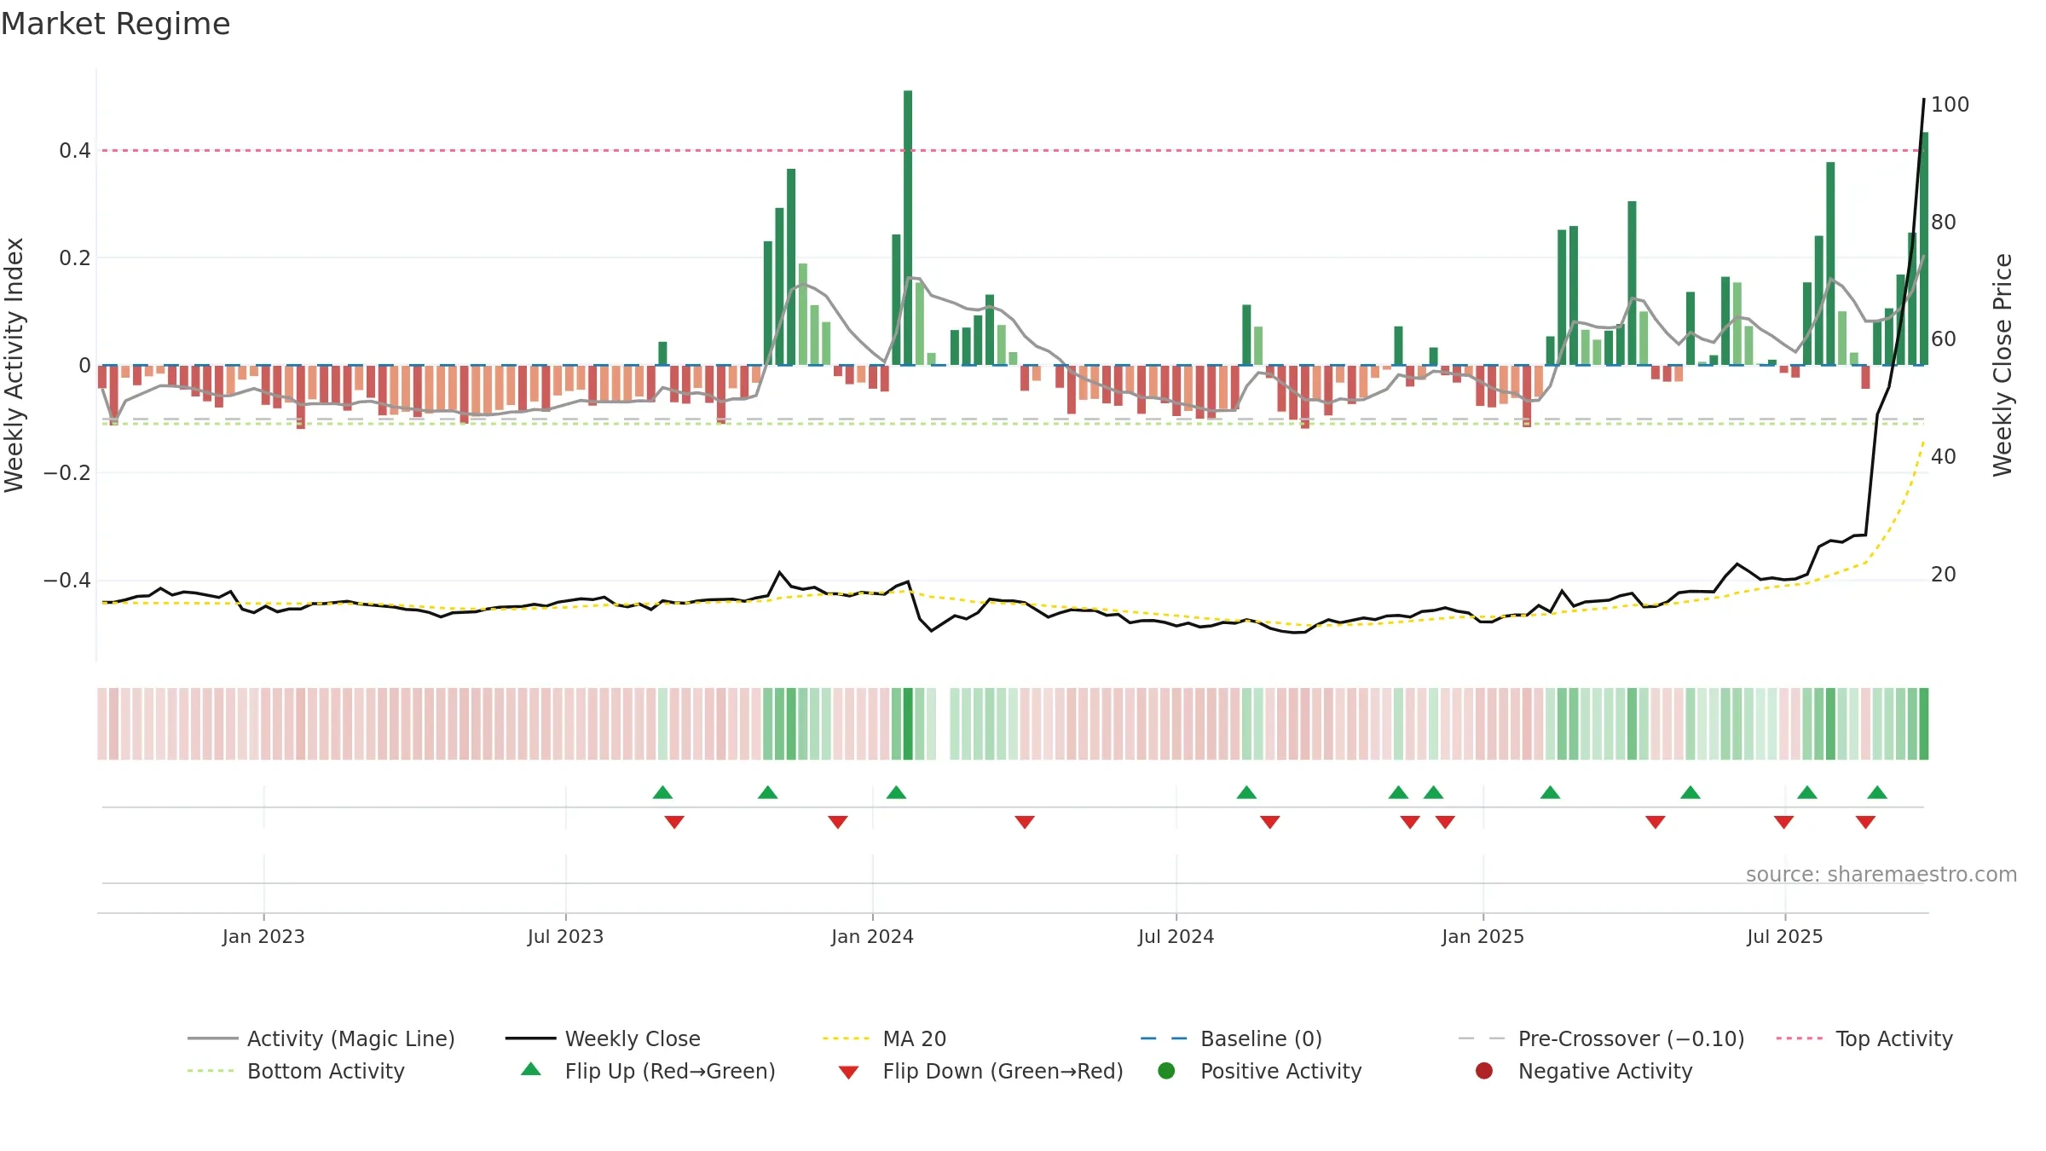2046x1151 pixels.
Task: Click the Weekly Activity Index axis title
Action: (x=14, y=365)
